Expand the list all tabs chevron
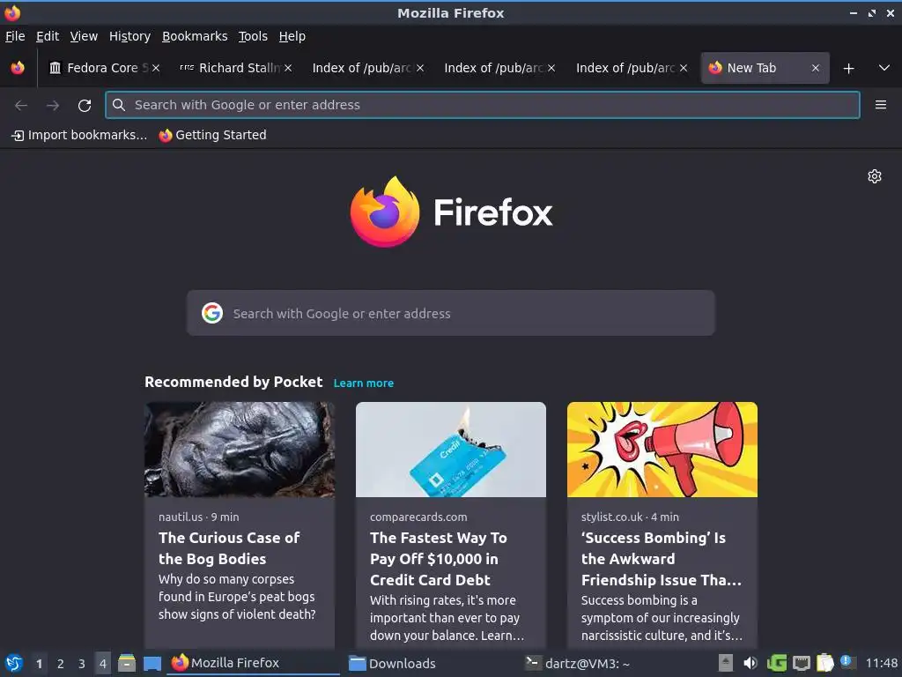 (884, 68)
